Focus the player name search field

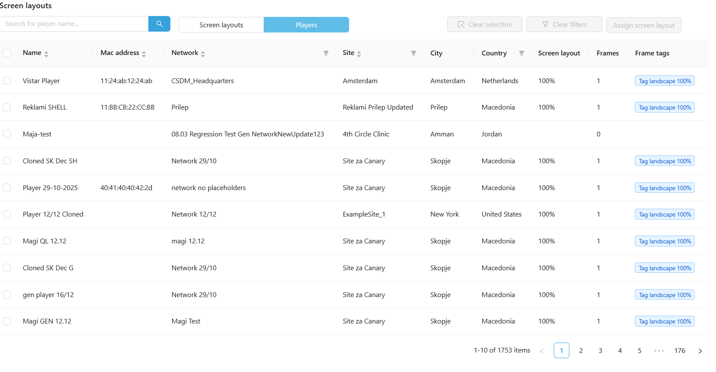[74, 24]
